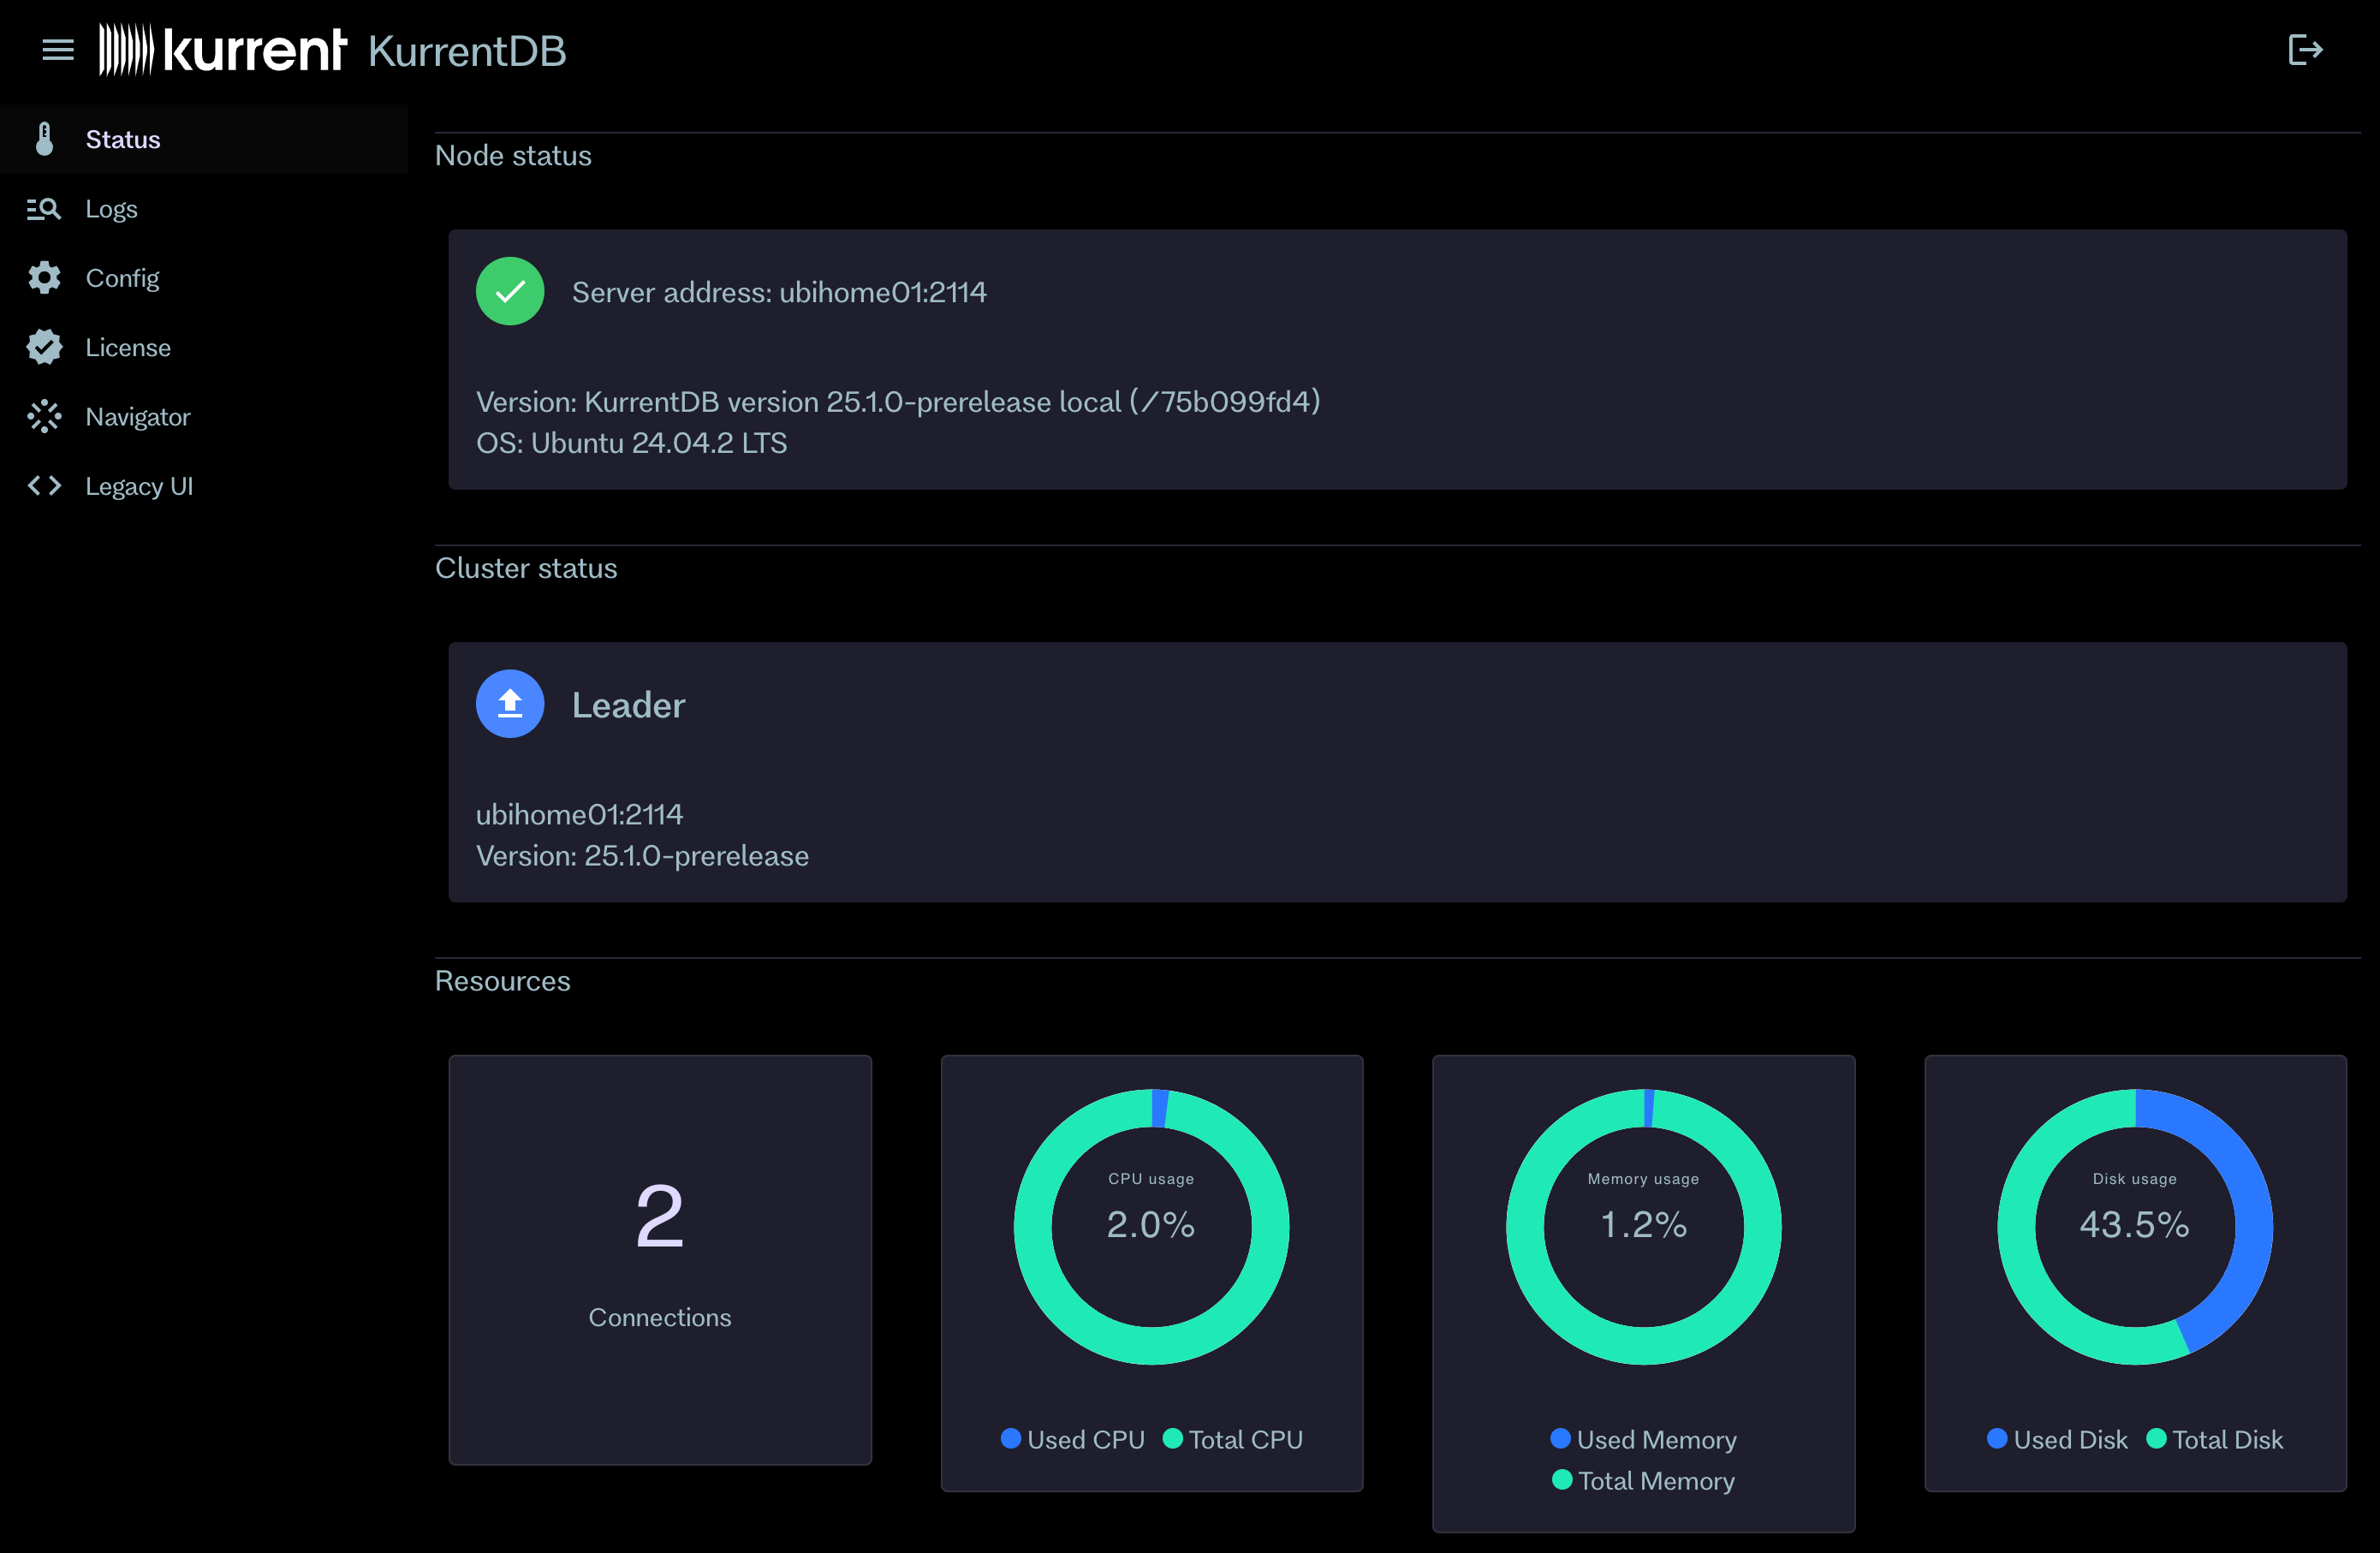Image resolution: width=2380 pixels, height=1553 pixels.
Task: Open the navigation hamburger menu
Action: [x=57, y=50]
